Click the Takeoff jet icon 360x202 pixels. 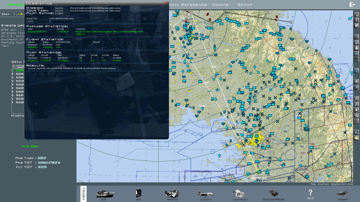[343, 194]
